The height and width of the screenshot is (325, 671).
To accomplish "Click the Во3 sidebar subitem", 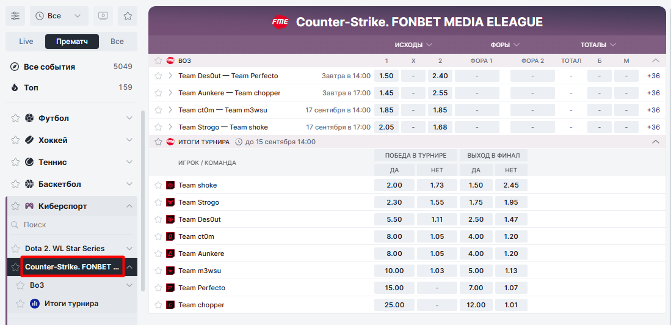I will (37, 285).
